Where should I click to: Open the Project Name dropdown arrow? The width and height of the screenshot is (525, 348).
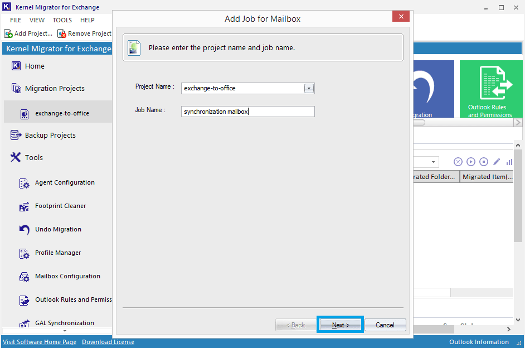(309, 89)
